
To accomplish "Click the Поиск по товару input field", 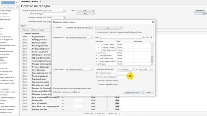I will coord(55,14).
